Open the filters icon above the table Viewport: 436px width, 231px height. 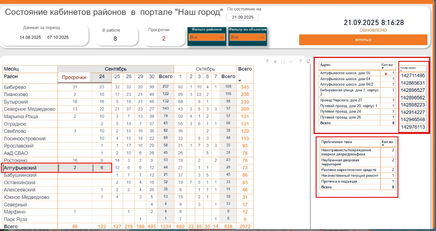point(301,61)
